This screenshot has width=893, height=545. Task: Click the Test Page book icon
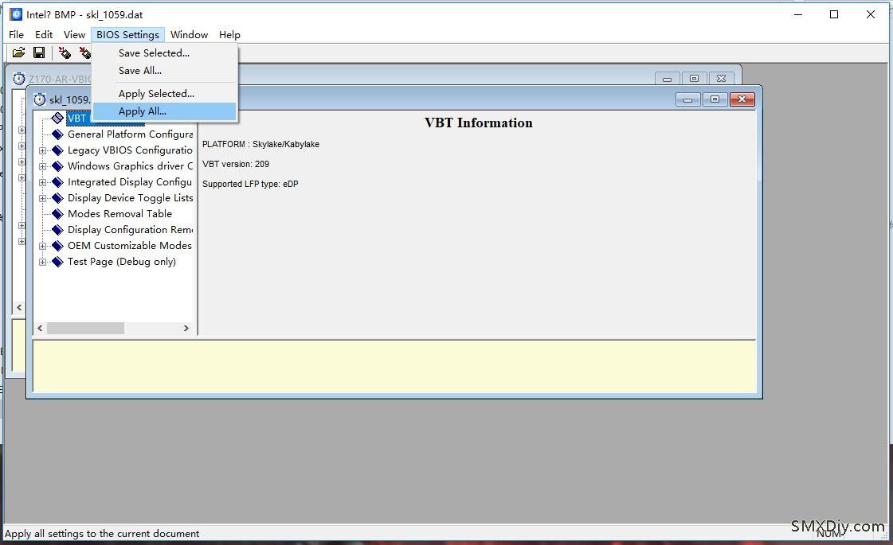(x=57, y=262)
